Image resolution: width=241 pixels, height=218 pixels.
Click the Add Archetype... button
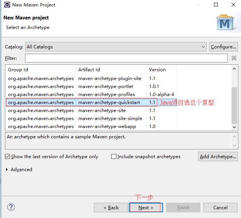pyautogui.click(x=218, y=157)
